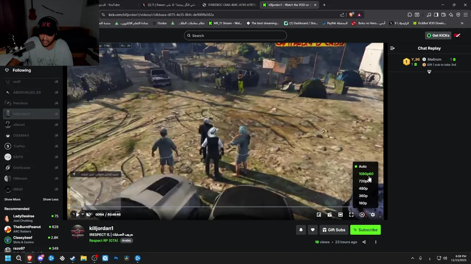Image resolution: width=471 pixels, height=264 pixels.
Task: Open Peerless channel in sidebar
Action: [x=31, y=103]
